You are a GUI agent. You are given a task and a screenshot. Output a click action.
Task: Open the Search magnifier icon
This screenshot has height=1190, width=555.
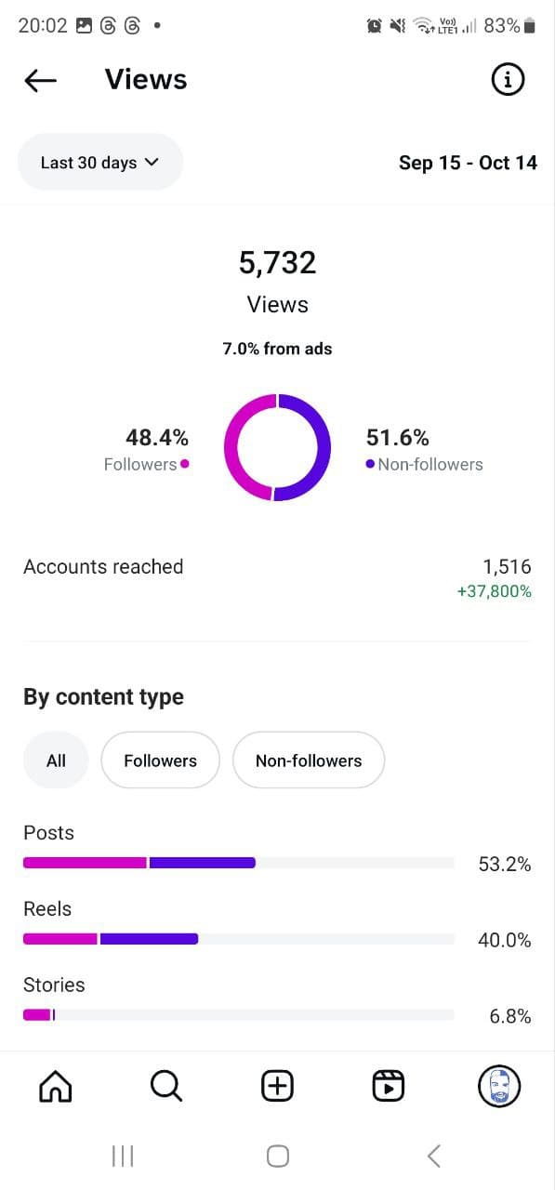(x=166, y=1085)
